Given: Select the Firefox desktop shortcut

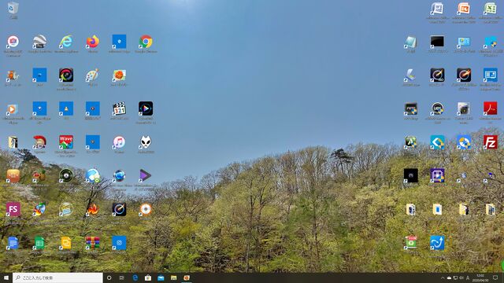Looking at the screenshot, I should [x=93, y=42].
